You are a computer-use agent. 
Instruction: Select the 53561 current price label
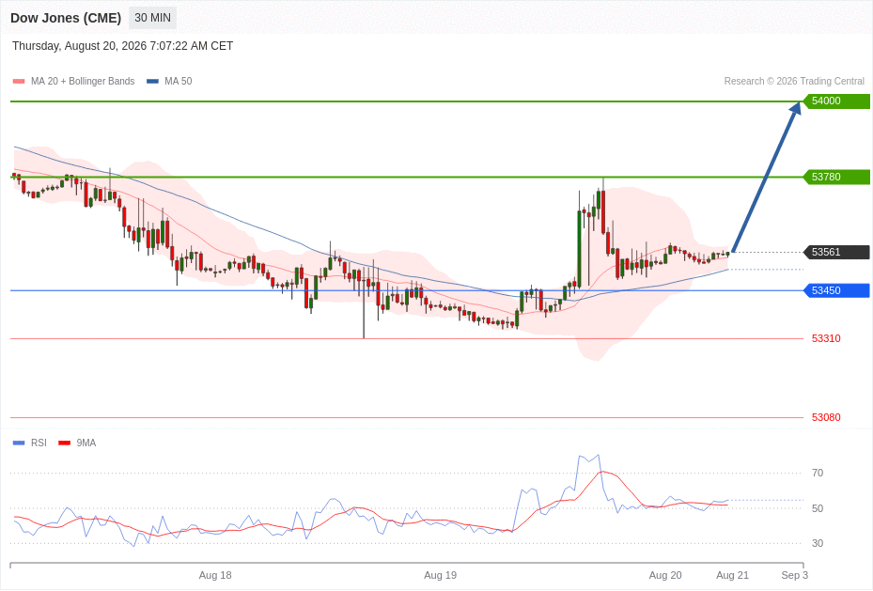pyautogui.click(x=836, y=252)
